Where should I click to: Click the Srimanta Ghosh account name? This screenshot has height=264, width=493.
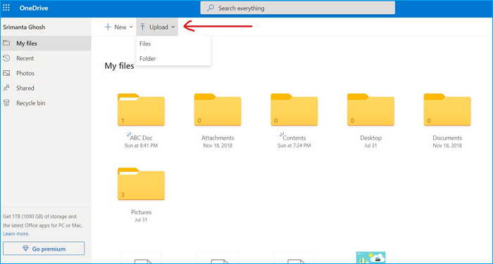[24, 27]
